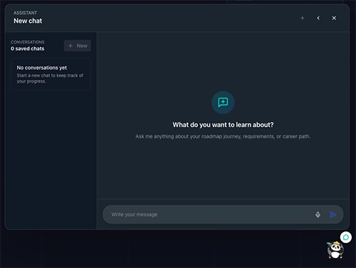Click the 'Ask me anything about your roadmap' subtitle
The height and width of the screenshot is (268, 356).
(x=223, y=136)
